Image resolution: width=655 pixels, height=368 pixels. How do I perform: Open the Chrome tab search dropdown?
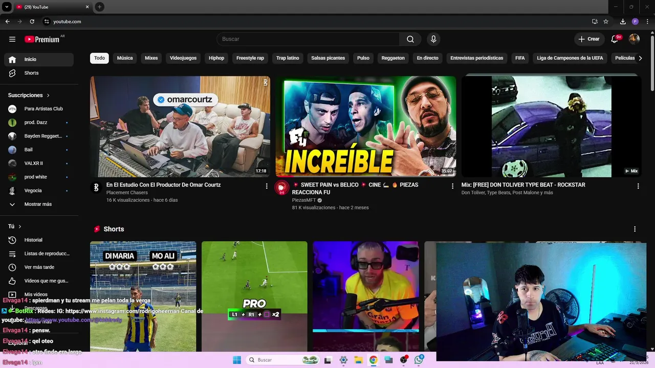pyautogui.click(x=7, y=7)
